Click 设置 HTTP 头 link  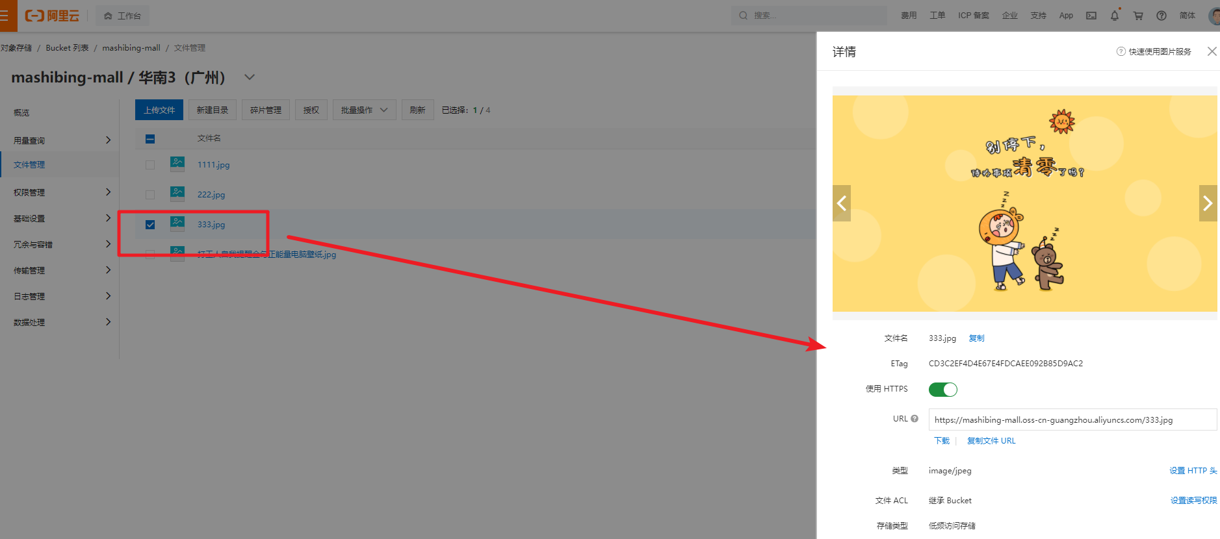[x=1193, y=471]
